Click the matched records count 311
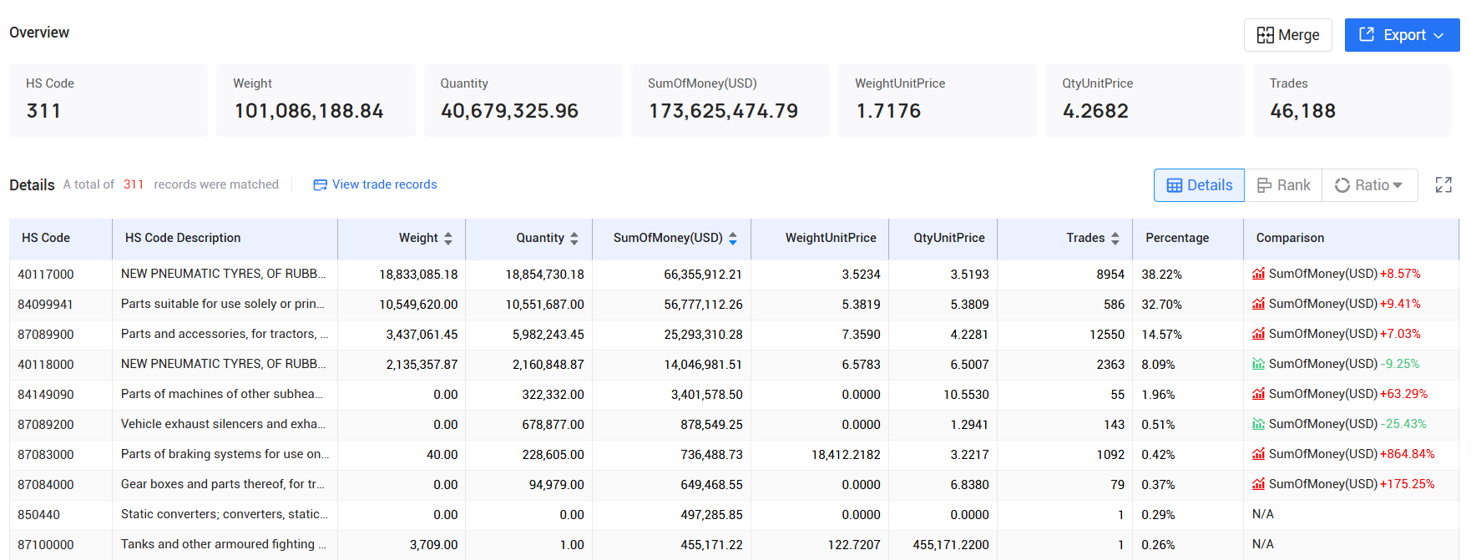Screen dimensions: 1471x560 (134, 184)
